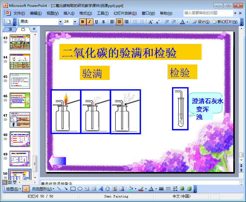Open the font size dropdown arrow
This screenshot has width=246, height=202.
pos(75,22)
